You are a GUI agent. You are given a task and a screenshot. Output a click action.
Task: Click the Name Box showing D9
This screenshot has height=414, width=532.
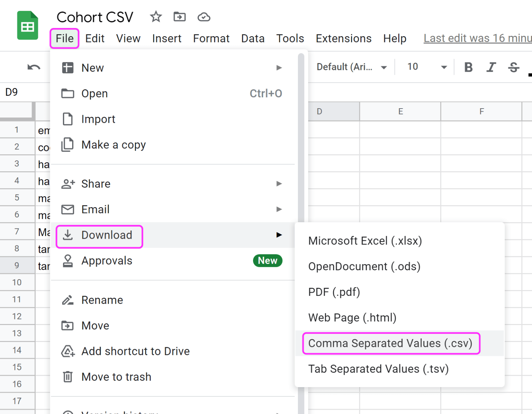[x=12, y=91]
